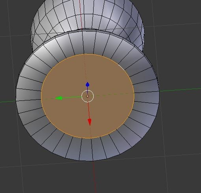Screen dimensions: 201x193
Task: Click the blue axis shaft above the gizmo center
Action: 87,89
